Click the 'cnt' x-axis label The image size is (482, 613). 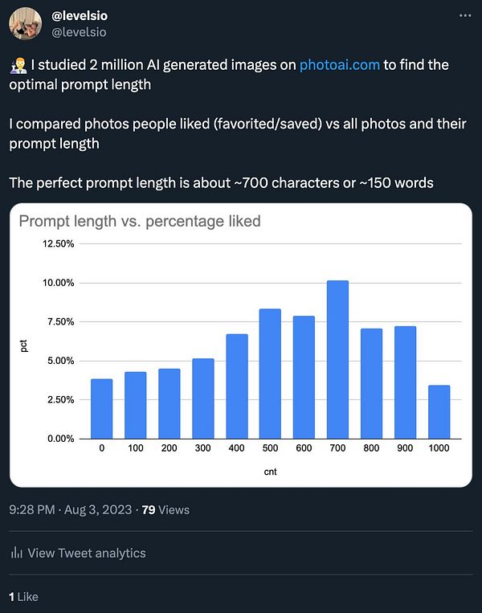tap(270, 472)
